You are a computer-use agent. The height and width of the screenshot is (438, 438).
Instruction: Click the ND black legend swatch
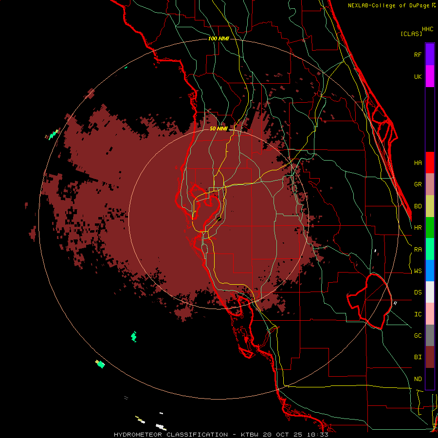coord(430,379)
